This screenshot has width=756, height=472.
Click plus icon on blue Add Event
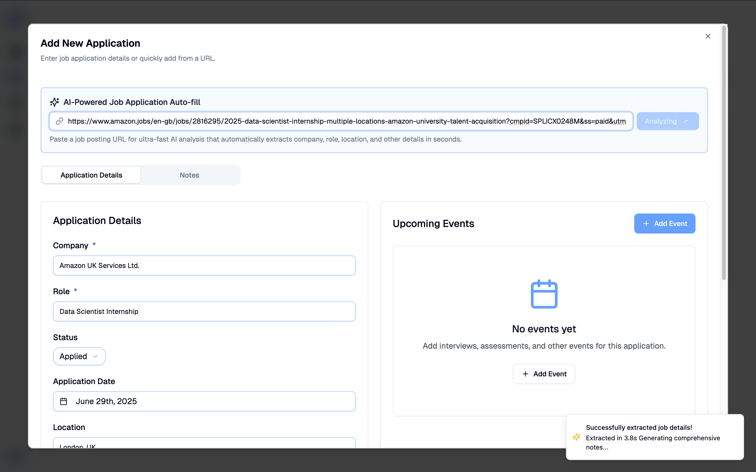coord(646,224)
